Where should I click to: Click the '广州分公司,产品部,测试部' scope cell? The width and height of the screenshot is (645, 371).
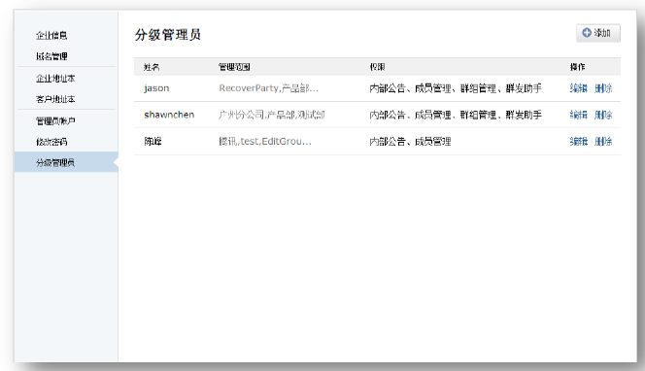[x=271, y=115]
